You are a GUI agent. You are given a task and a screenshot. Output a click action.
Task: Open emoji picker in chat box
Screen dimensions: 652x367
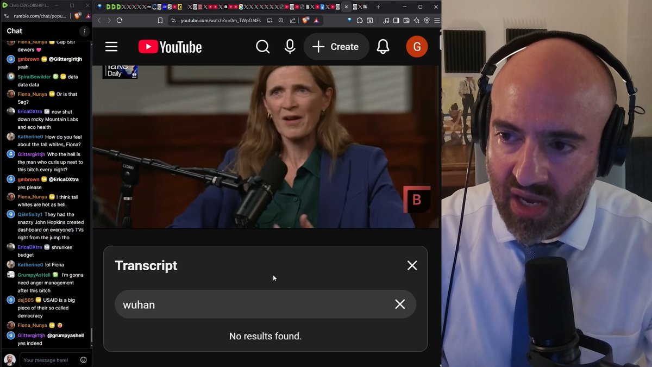click(84, 360)
